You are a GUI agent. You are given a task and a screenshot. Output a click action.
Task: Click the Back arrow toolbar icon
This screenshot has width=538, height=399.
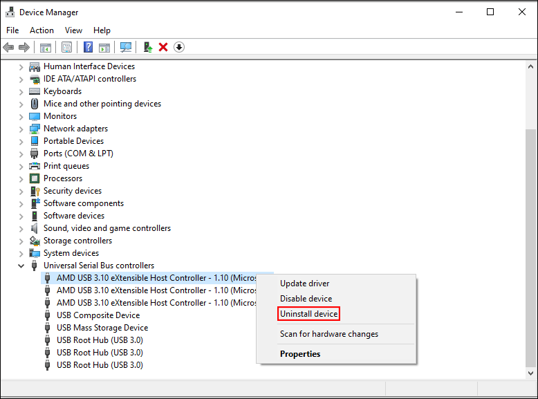click(x=8, y=47)
